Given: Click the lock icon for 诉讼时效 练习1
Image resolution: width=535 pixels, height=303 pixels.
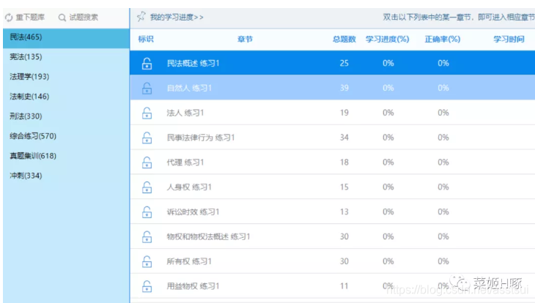Looking at the screenshot, I should [147, 212].
